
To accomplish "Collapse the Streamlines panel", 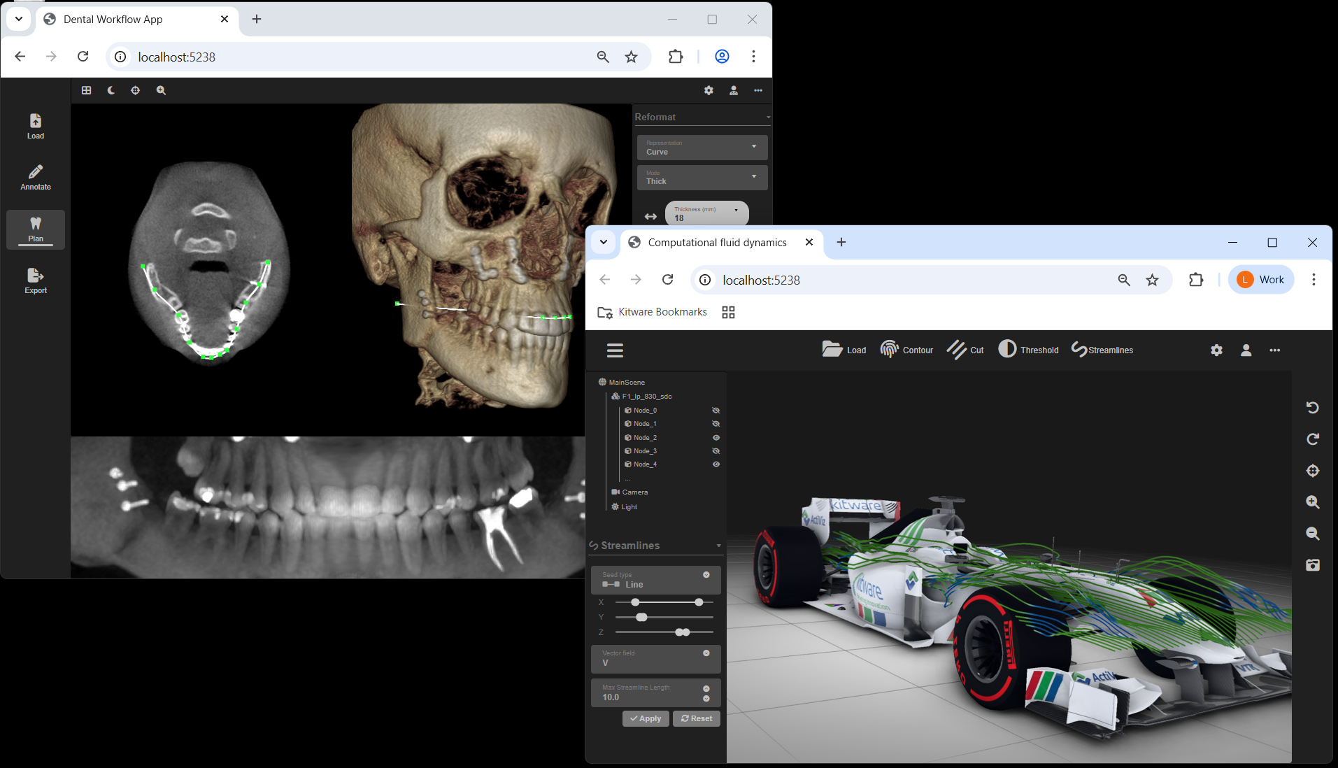I will (x=718, y=546).
